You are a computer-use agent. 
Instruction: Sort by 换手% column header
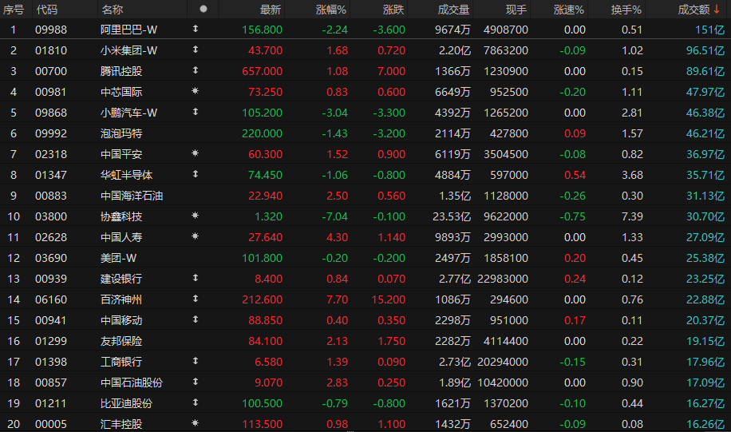pos(626,10)
